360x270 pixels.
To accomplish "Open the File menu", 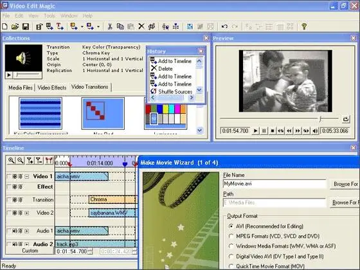I will (x=6, y=15).
